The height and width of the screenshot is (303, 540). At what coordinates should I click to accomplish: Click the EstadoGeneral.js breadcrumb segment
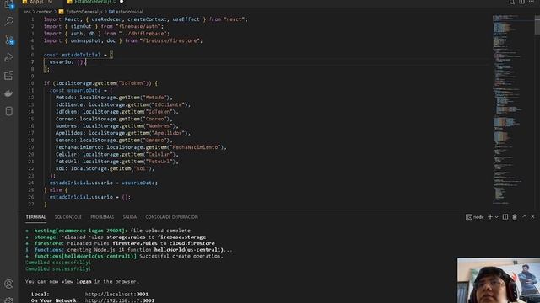pyautogui.click(x=81, y=12)
